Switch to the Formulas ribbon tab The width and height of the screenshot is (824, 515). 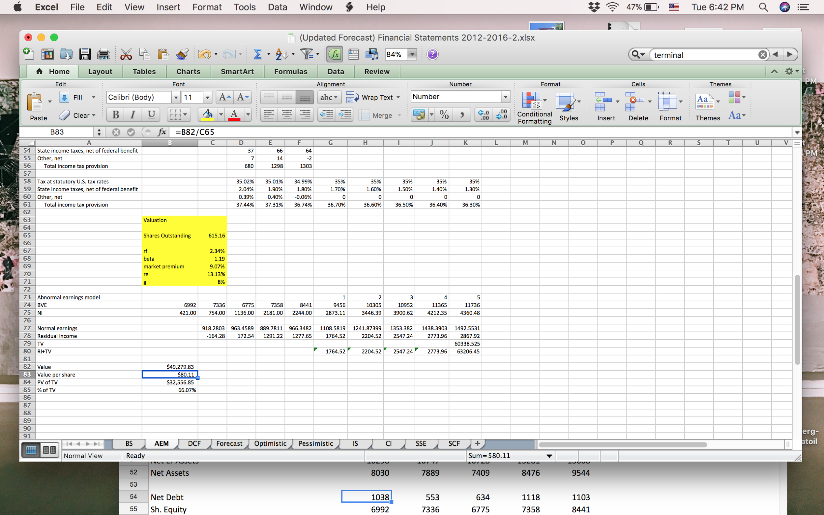click(290, 72)
